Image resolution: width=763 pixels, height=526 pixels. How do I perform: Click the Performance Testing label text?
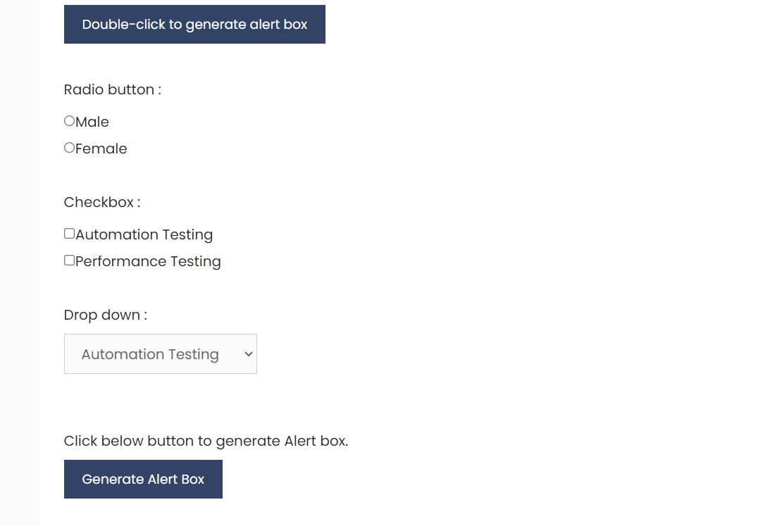[x=148, y=261]
